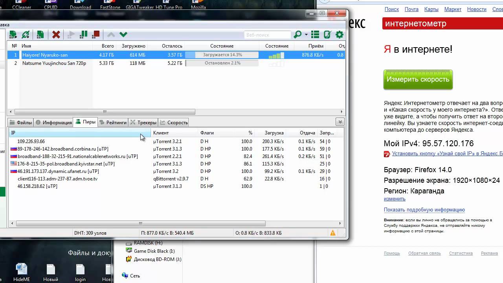Click the Pause torrent toolbar icon
The width and height of the screenshot is (503, 283).
coord(83,35)
